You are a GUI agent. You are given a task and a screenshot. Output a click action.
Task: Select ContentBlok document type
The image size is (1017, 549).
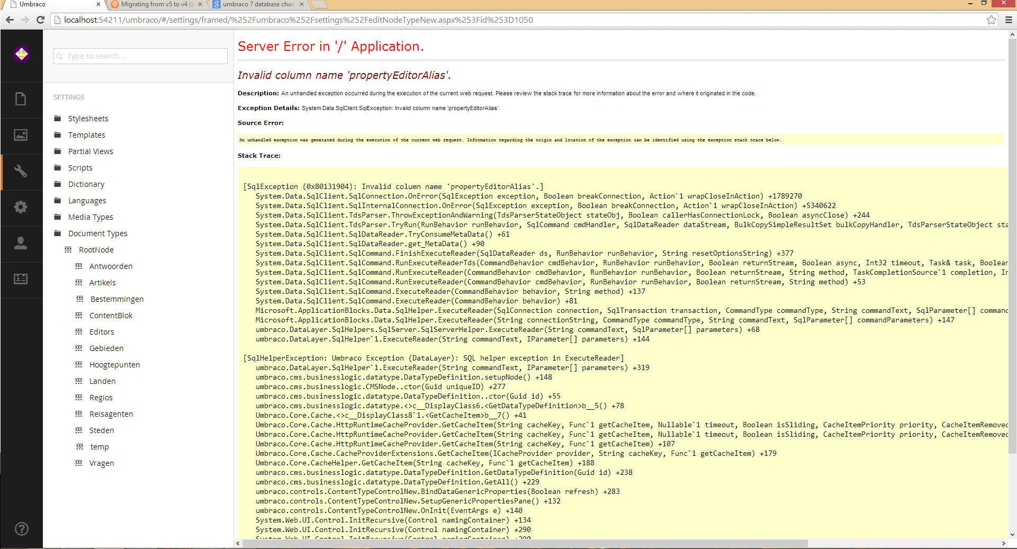[x=111, y=316]
